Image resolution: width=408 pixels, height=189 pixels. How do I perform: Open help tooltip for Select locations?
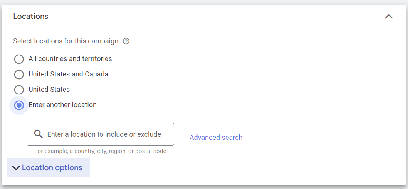click(x=126, y=41)
